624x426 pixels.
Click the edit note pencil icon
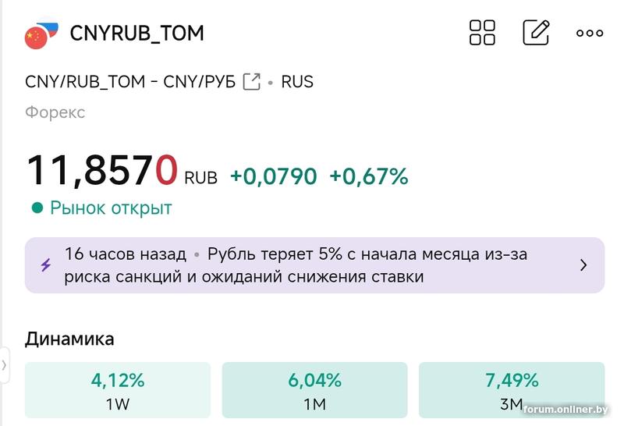pos(536,33)
